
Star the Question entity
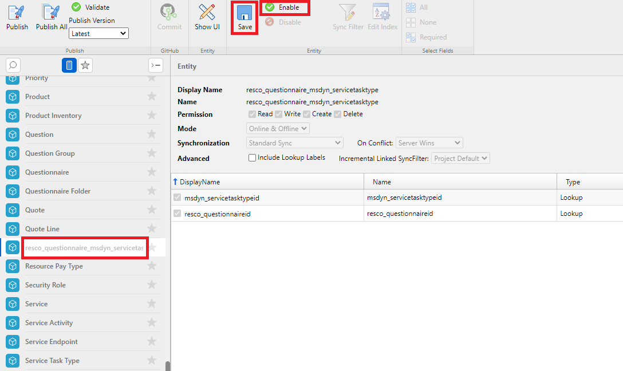pos(151,135)
